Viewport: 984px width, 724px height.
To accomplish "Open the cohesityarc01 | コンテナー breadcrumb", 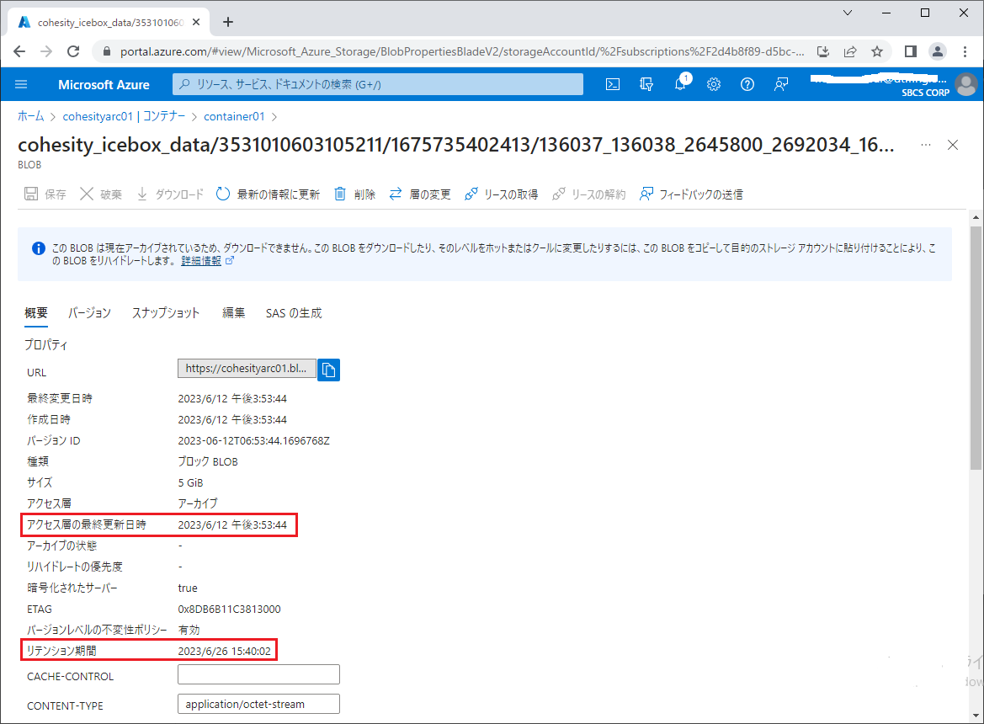I will [125, 116].
